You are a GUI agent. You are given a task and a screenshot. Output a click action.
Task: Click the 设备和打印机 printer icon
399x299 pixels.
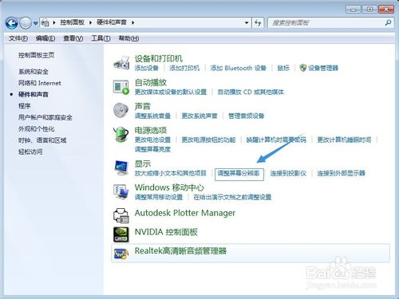click(121, 63)
